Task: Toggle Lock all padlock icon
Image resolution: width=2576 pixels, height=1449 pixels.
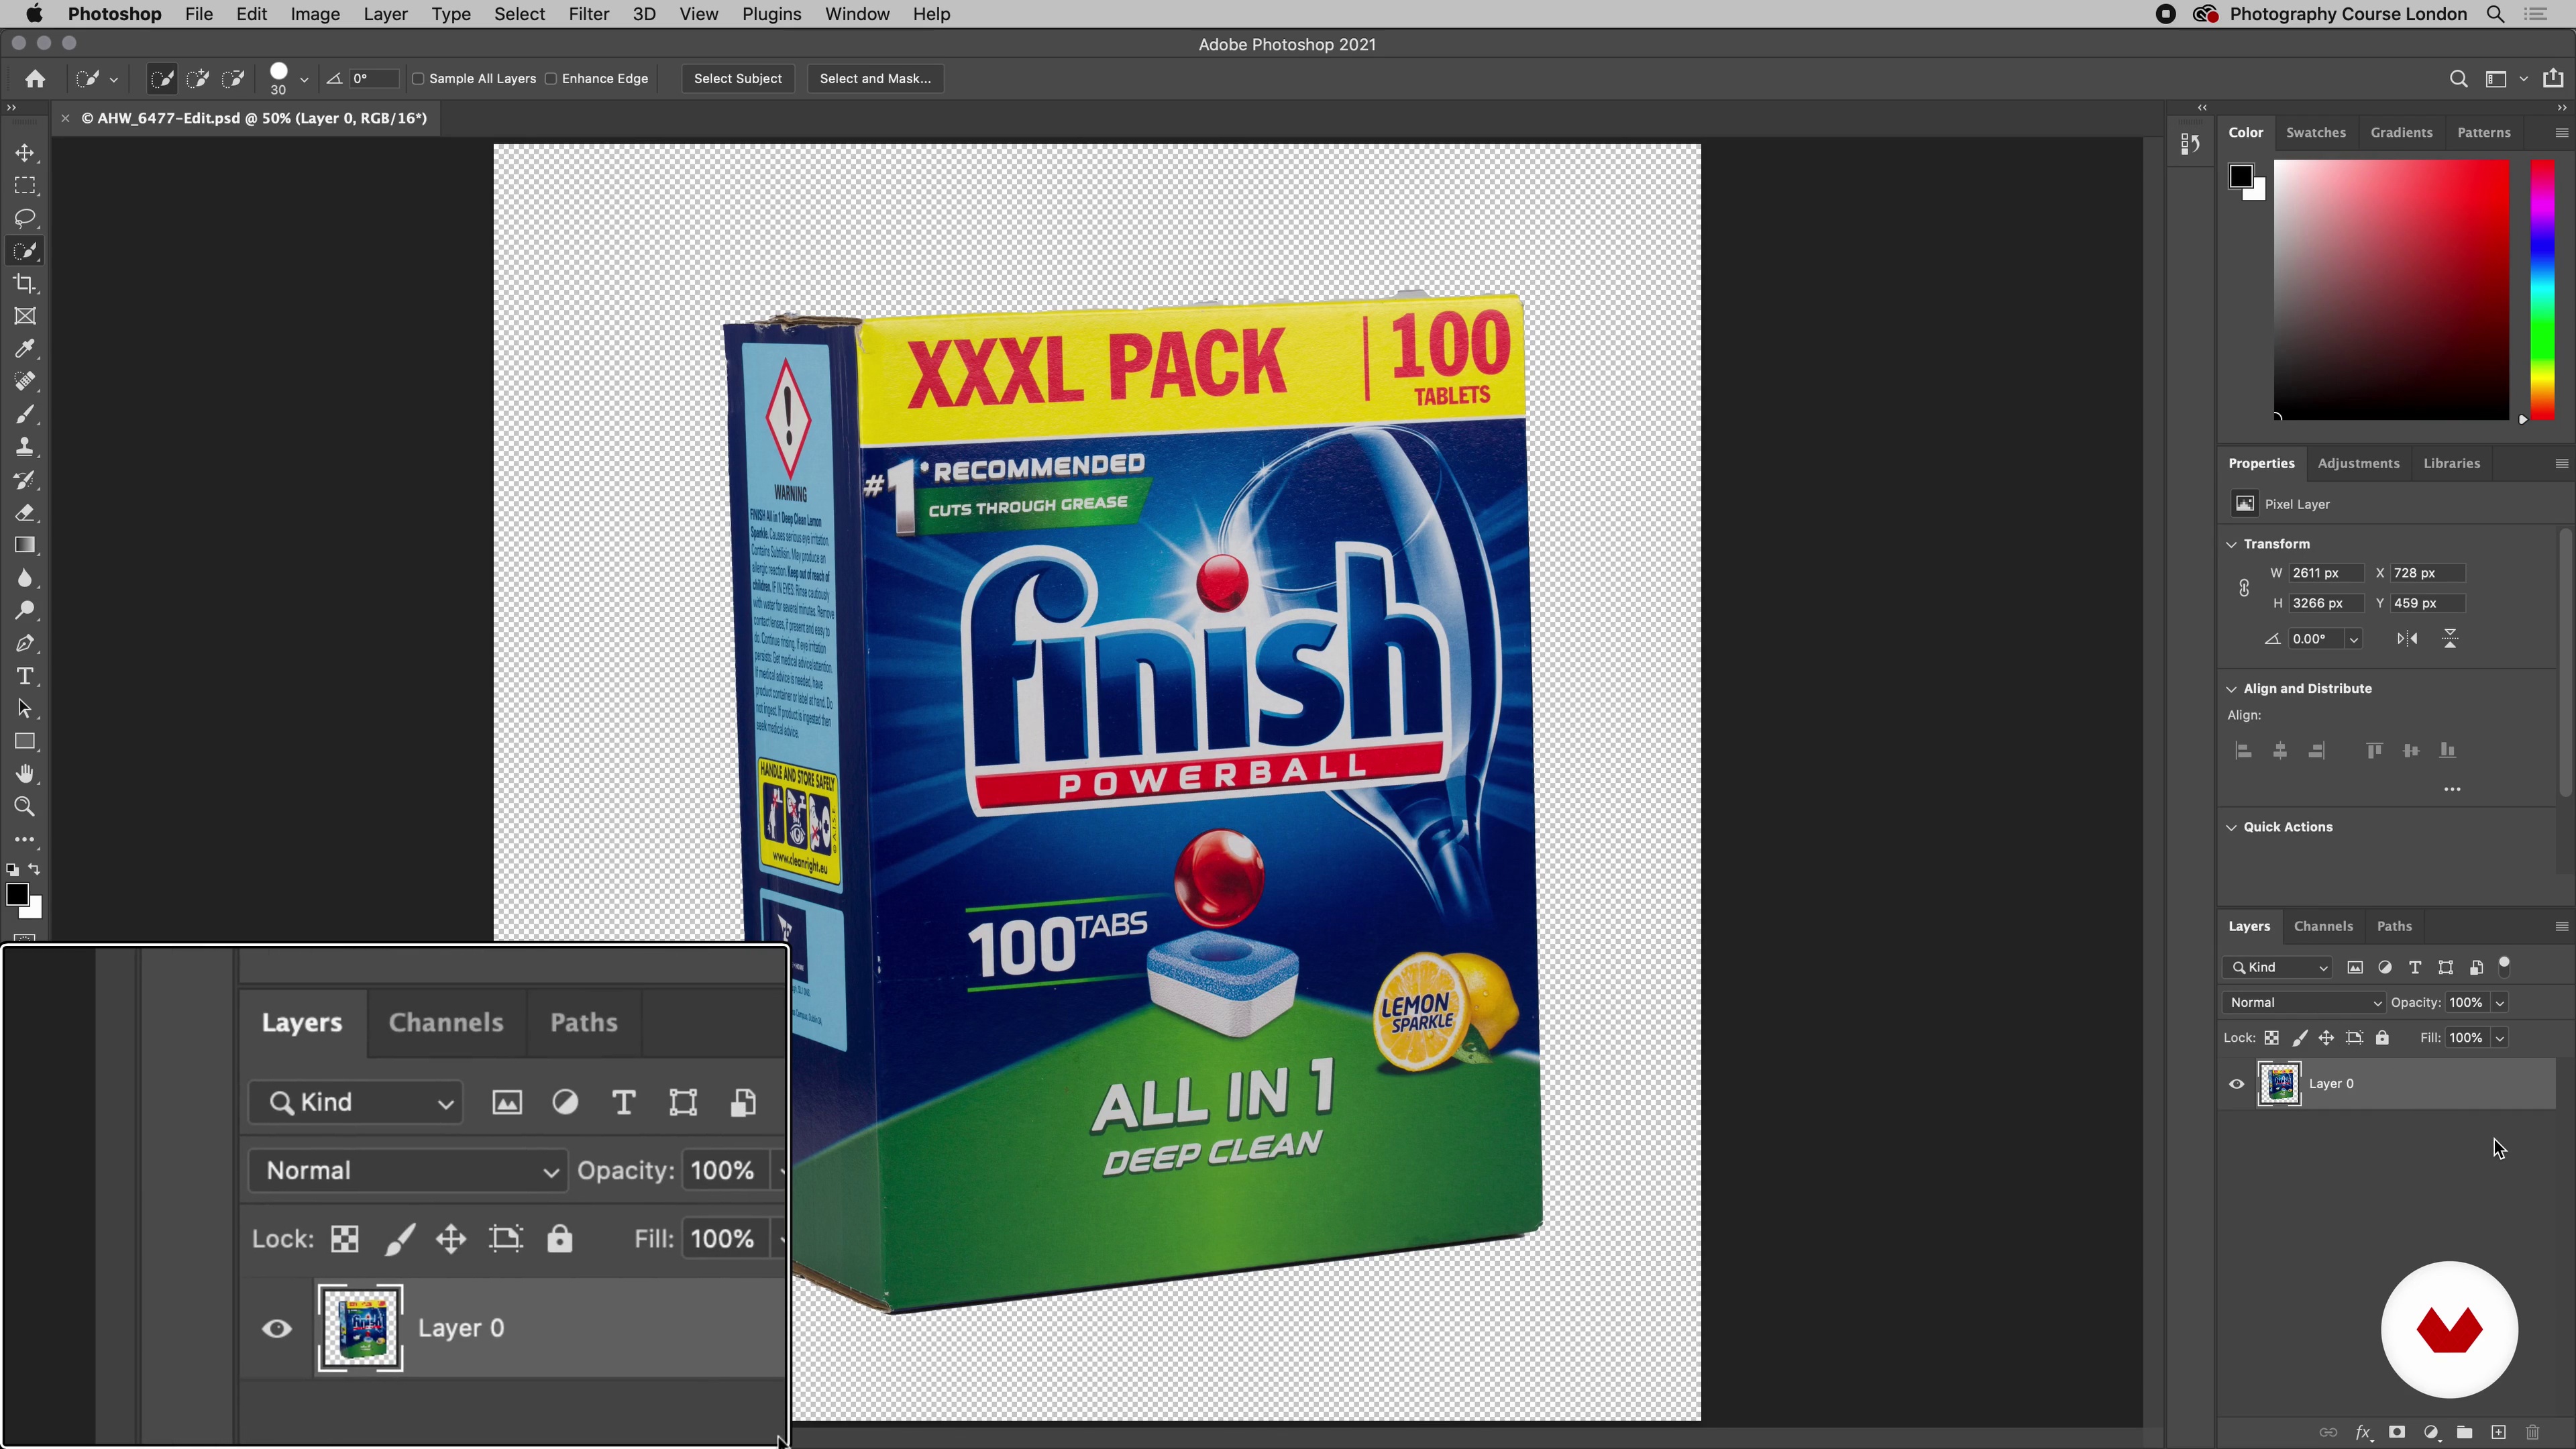Action: [2382, 1038]
